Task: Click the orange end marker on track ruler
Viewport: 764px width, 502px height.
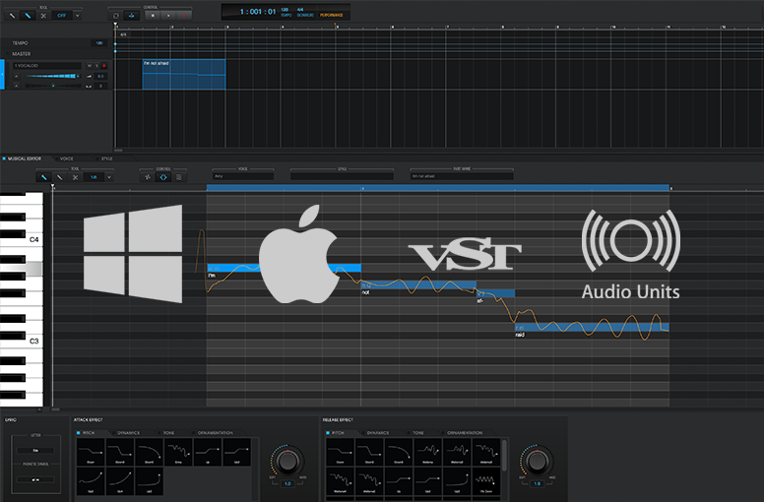Action: pos(336,25)
